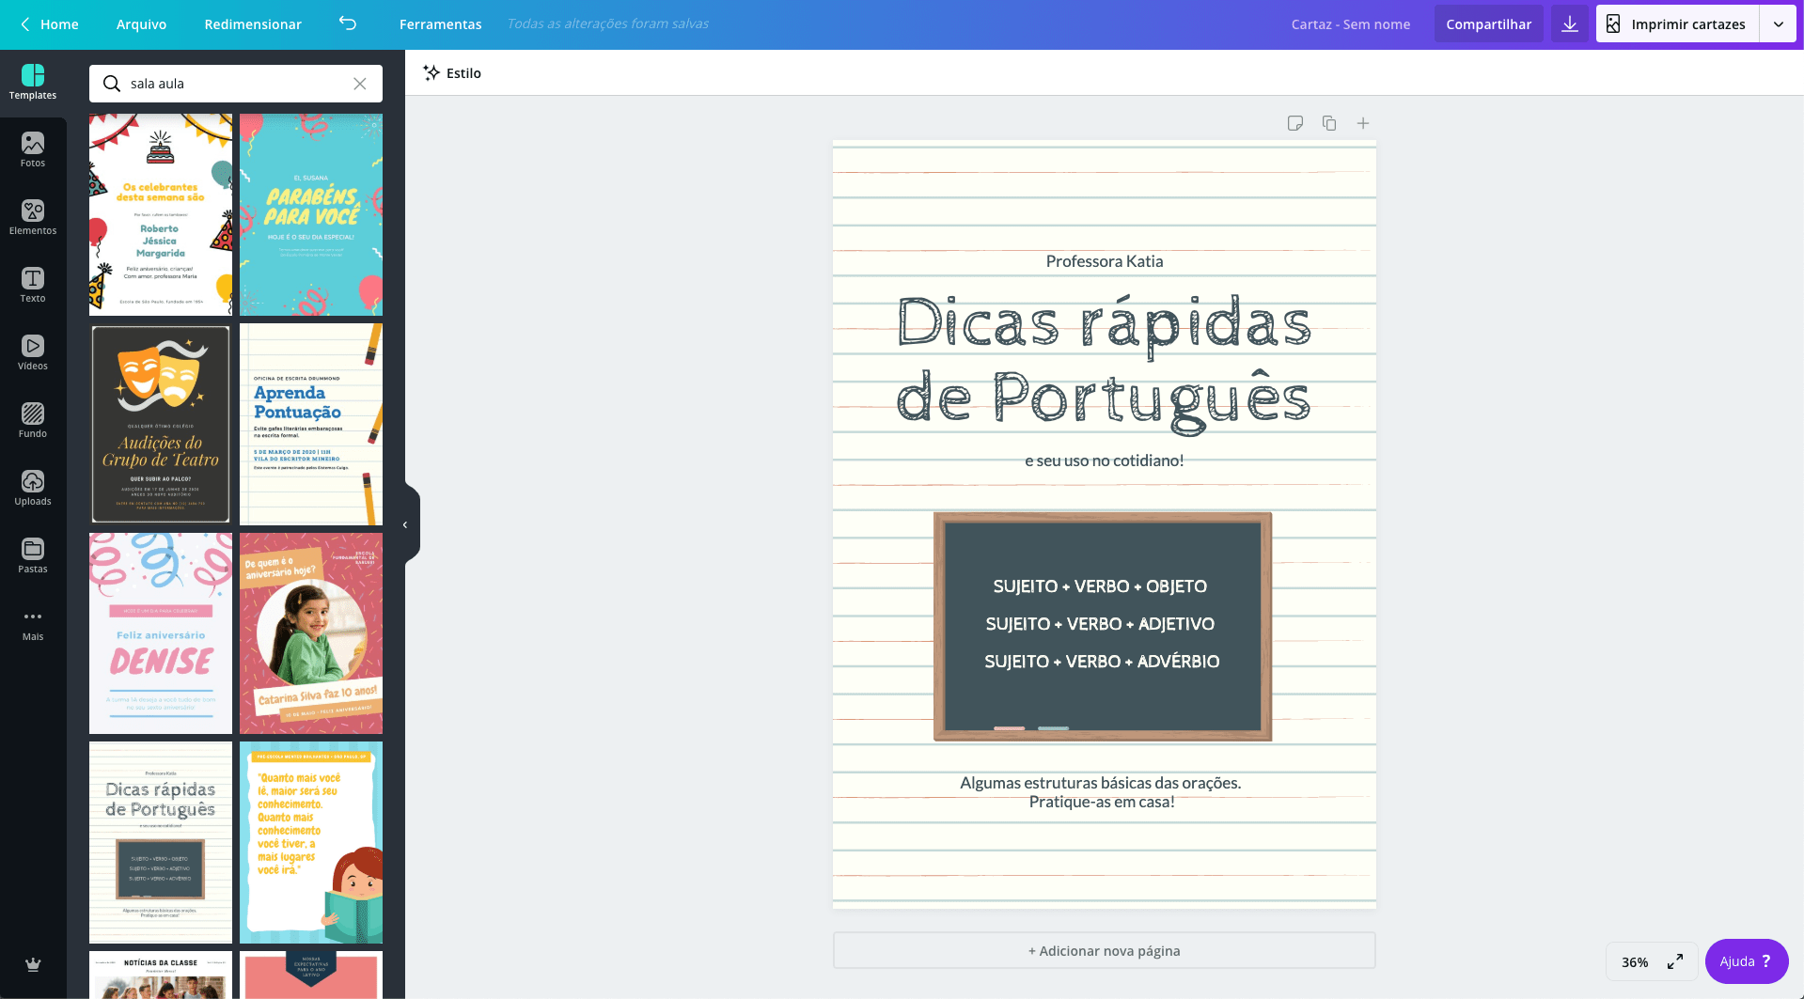The image size is (1804, 999).
Task: Open the Vídeos panel
Action: 33,353
